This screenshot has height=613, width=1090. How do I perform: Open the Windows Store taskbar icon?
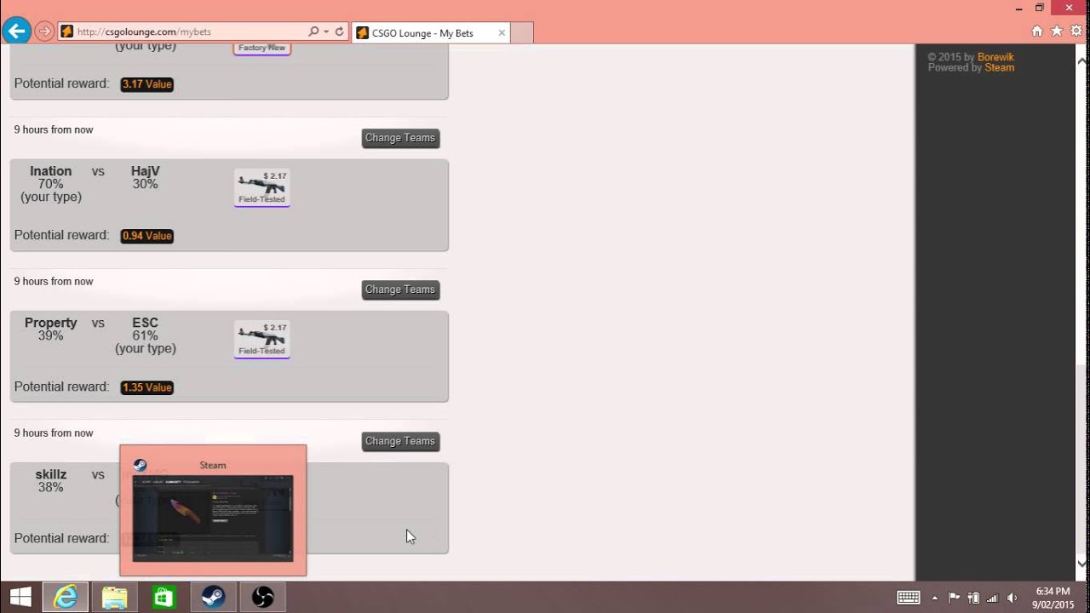pos(163,597)
